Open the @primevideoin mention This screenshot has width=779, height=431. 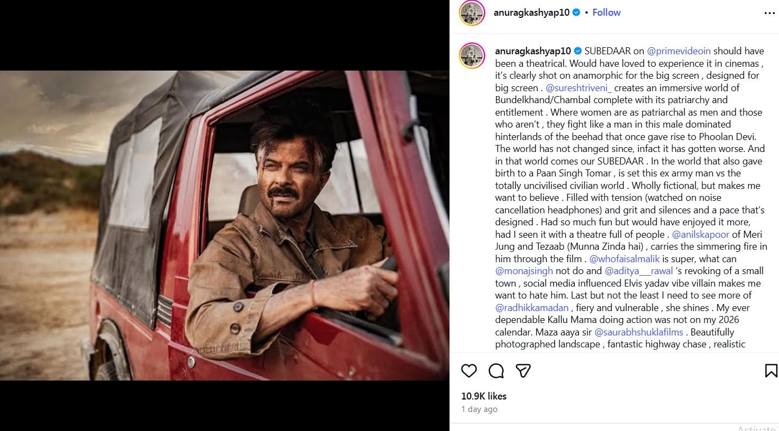(x=679, y=51)
